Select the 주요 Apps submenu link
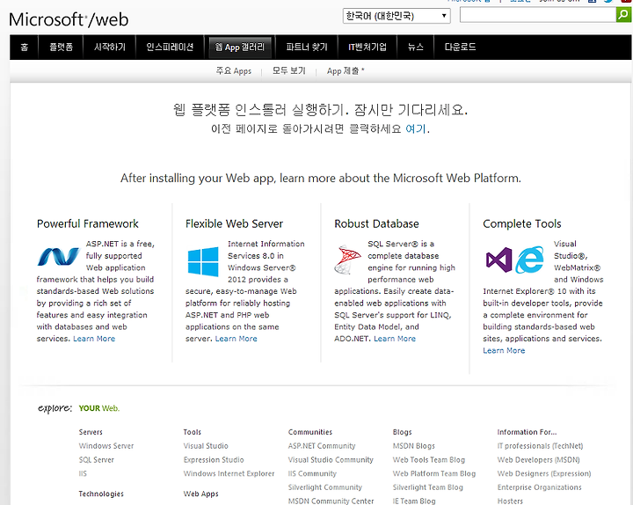The image size is (633, 505). (x=233, y=71)
